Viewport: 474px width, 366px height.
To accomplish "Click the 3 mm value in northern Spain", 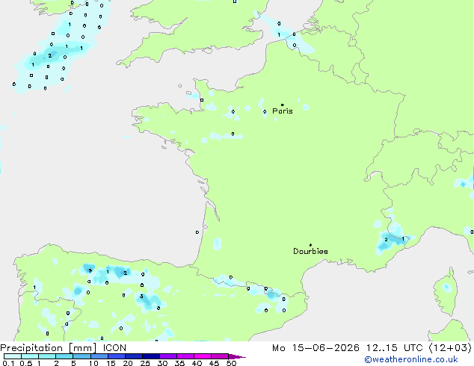I will click(141, 297).
